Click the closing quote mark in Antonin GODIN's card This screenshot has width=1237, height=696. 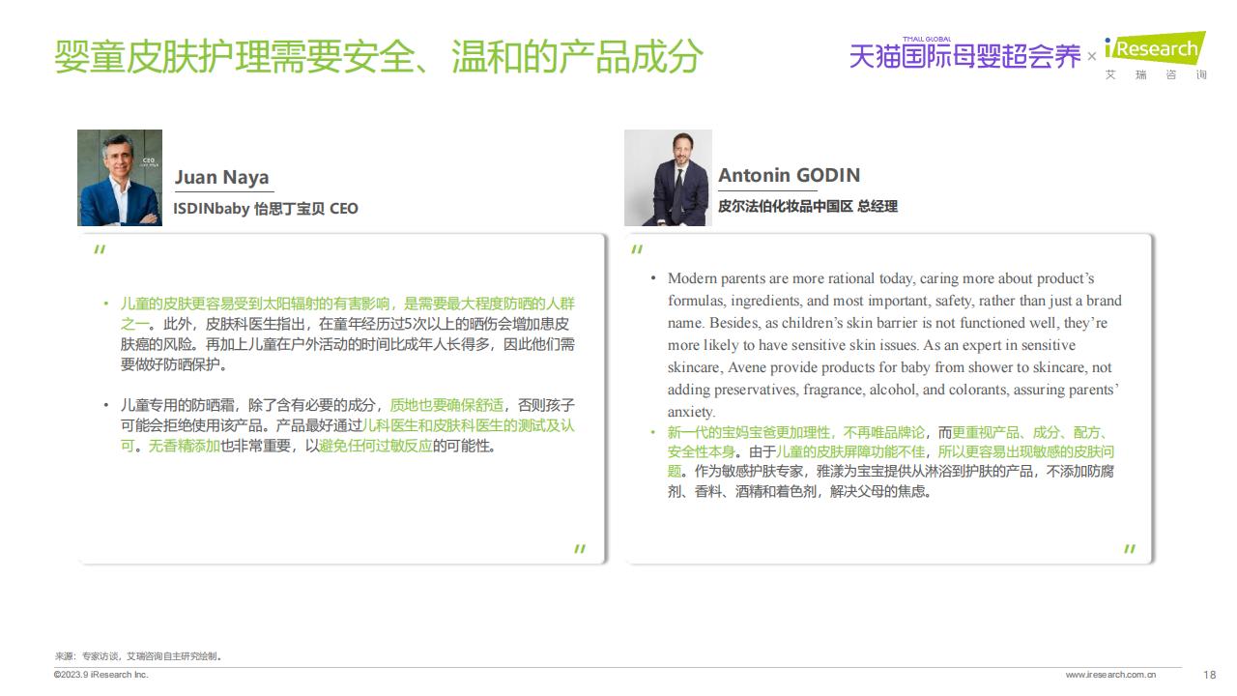(x=1130, y=549)
